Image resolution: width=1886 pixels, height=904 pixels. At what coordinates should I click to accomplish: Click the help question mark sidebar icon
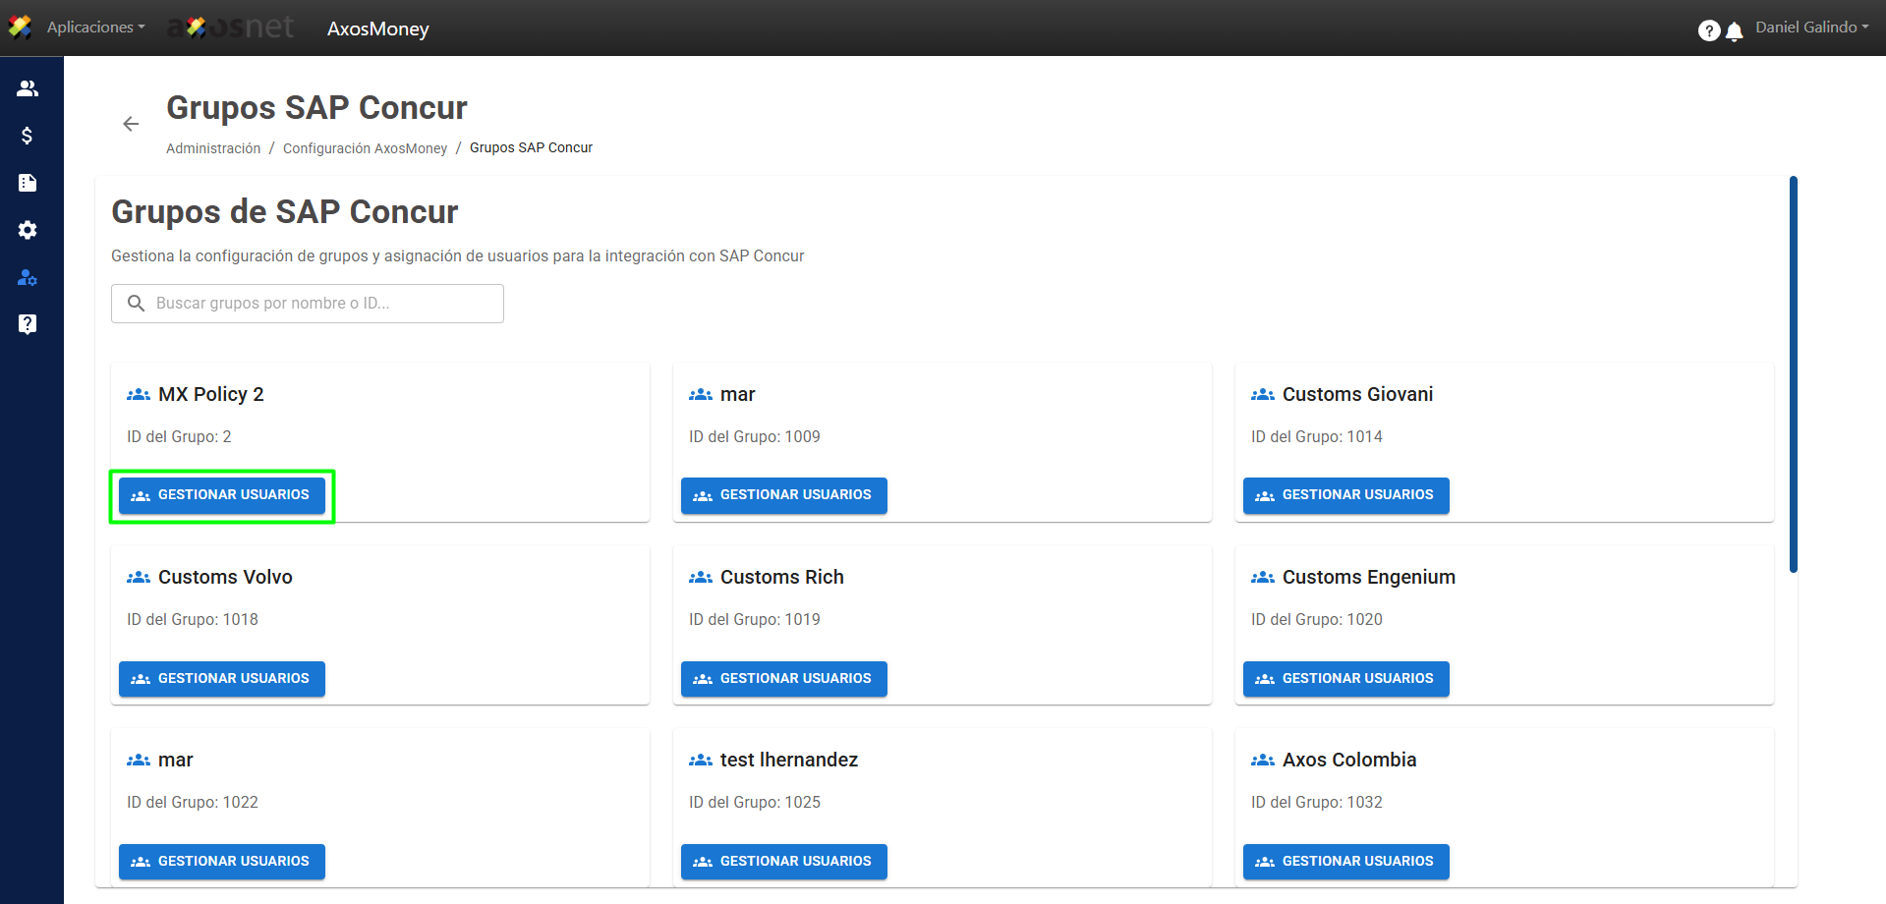[28, 324]
